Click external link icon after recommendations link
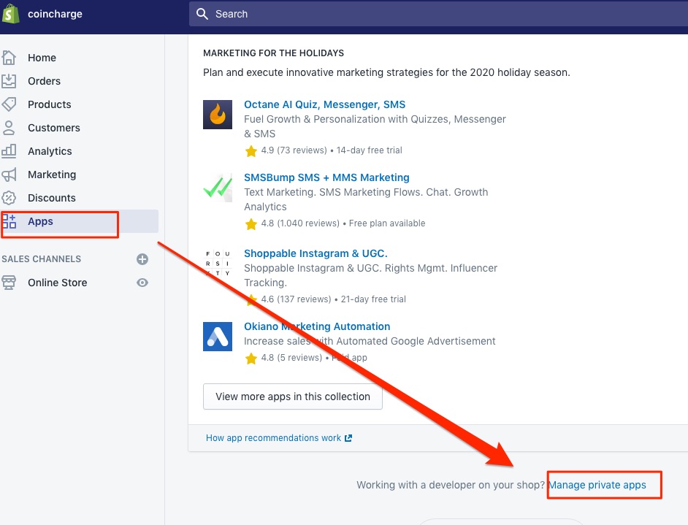The image size is (688, 525). click(348, 438)
